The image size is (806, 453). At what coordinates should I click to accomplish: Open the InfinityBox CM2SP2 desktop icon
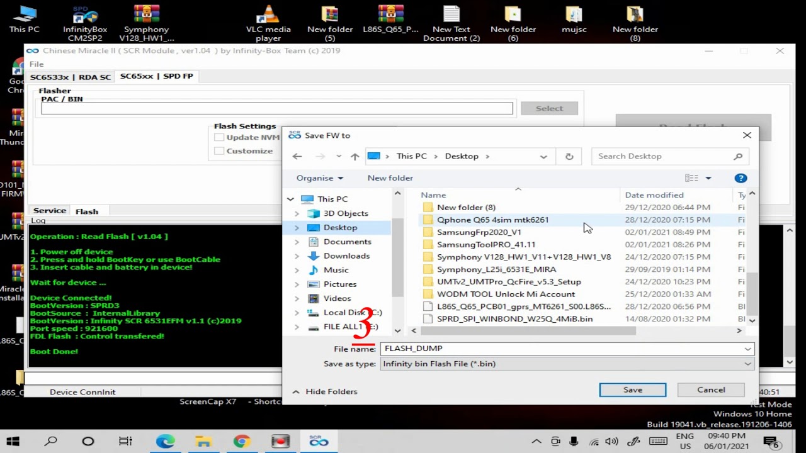(85, 23)
